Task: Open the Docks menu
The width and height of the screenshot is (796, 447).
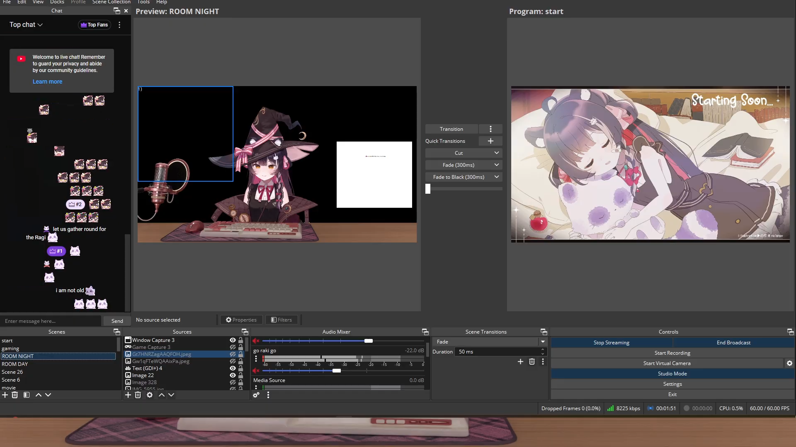Action: [57, 2]
